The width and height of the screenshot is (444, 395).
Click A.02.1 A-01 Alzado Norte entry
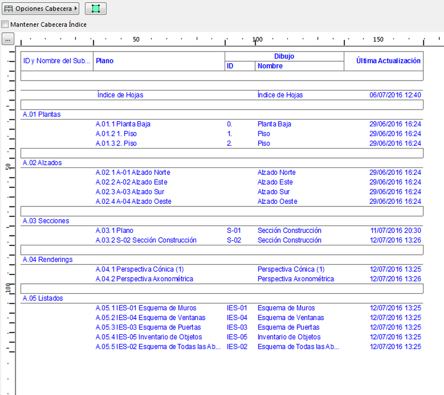pos(133,172)
